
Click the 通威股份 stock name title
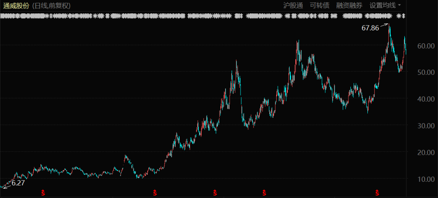pos(16,6)
